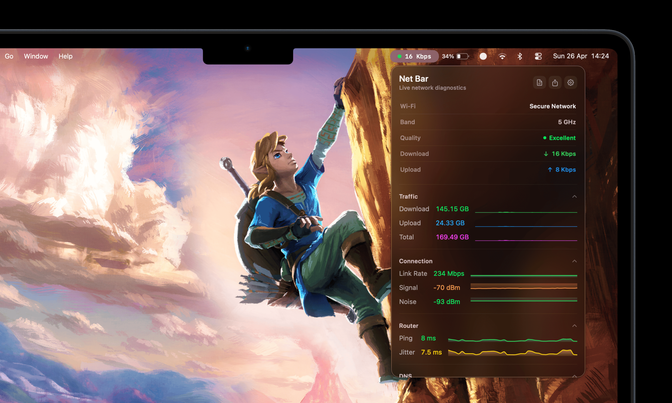This screenshot has width=672, height=403.
Task: Click the Bluetooth icon in the menu bar
Action: (x=520, y=56)
